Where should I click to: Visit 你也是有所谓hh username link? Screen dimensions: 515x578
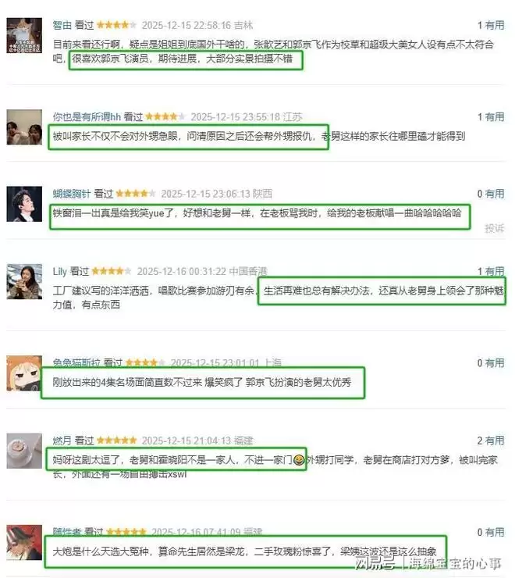(x=87, y=117)
